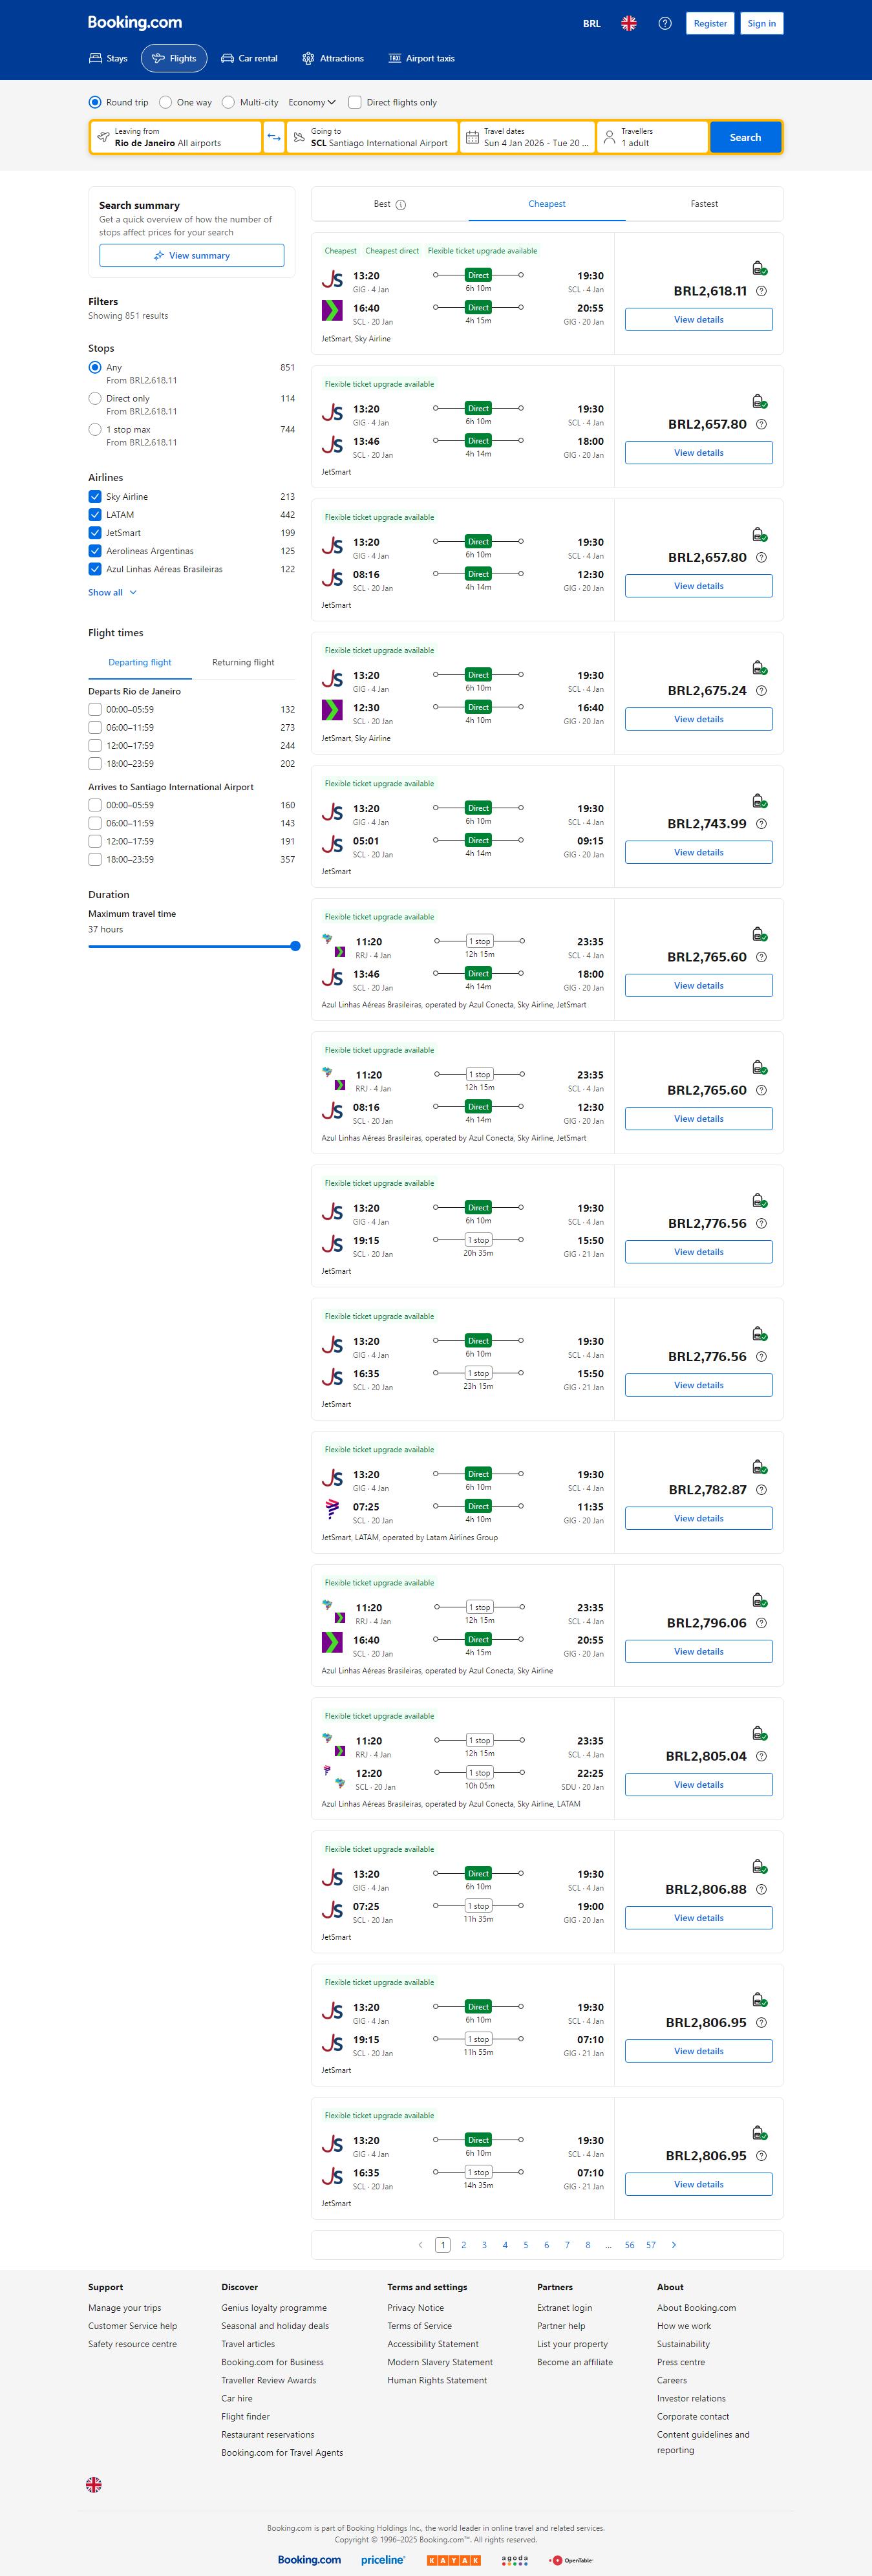Click the Leaving from Rio de Janeiro field
The width and height of the screenshot is (872, 2576).
coord(176,137)
